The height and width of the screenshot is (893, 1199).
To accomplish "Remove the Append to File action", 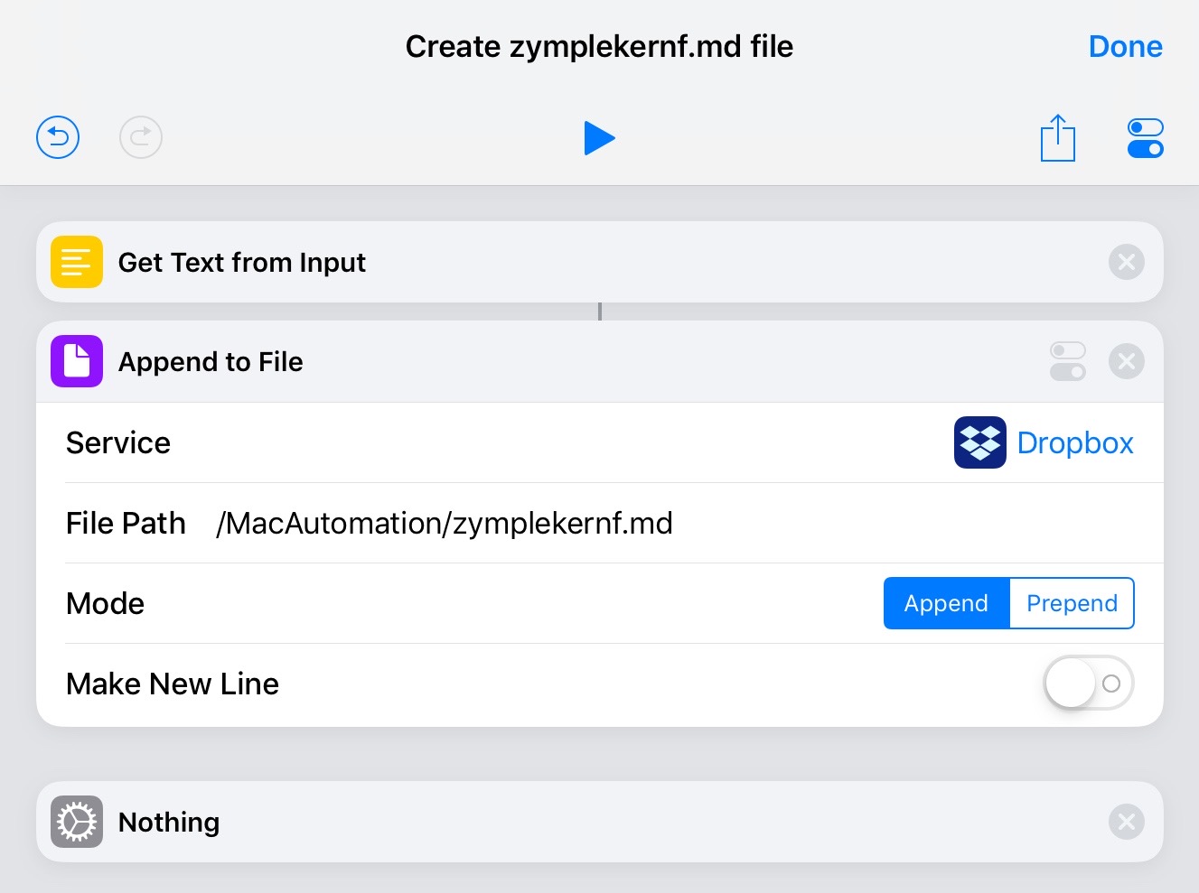I will (1127, 361).
